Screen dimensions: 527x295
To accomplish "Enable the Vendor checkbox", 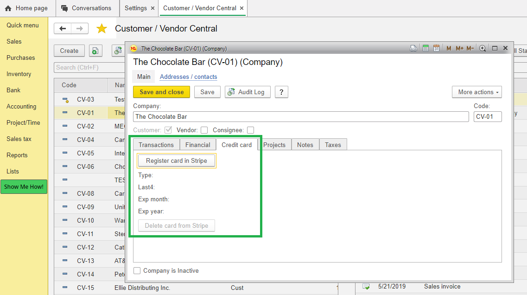I will [x=204, y=130].
